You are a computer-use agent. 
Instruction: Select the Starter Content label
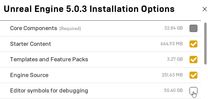[30, 44]
